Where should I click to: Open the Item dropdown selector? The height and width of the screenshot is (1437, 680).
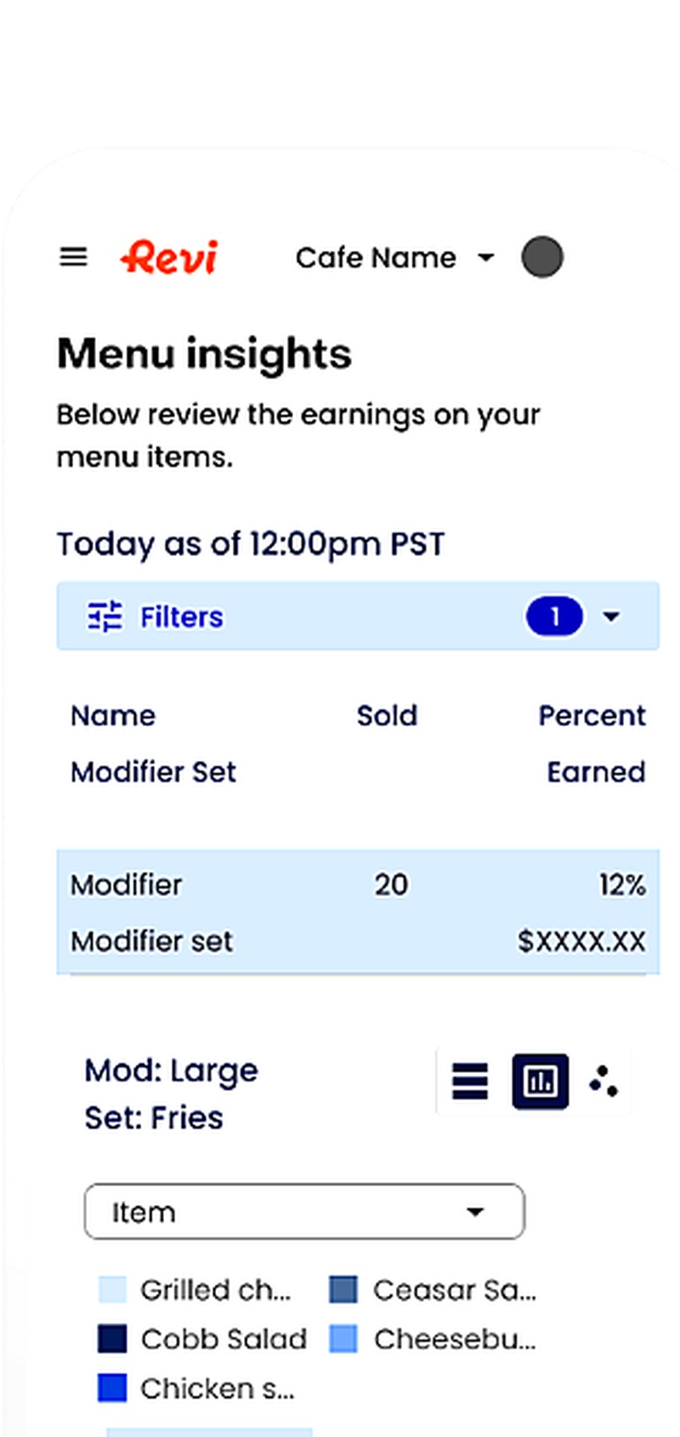click(303, 1212)
